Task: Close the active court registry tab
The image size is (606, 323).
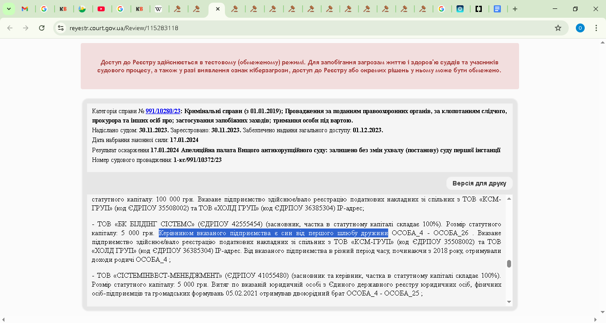Action: [x=217, y=9]
